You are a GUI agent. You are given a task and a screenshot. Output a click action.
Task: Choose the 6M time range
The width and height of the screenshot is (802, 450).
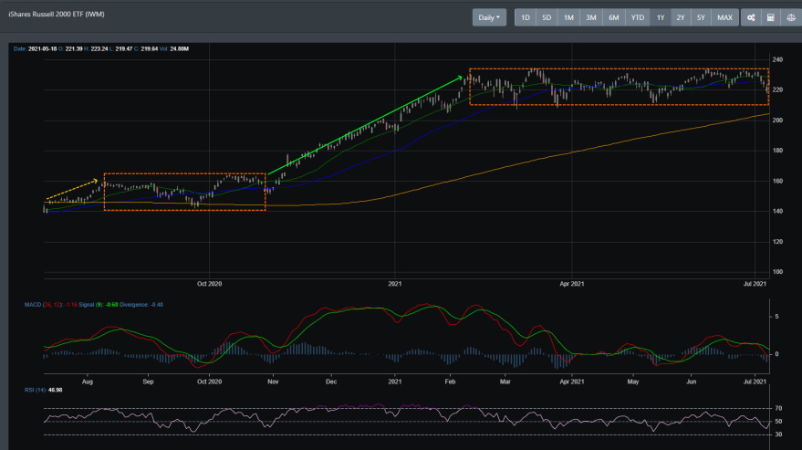point(613,17)
